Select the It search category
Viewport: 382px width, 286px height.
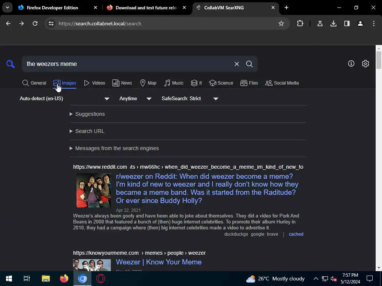click(x=196, y=83)
